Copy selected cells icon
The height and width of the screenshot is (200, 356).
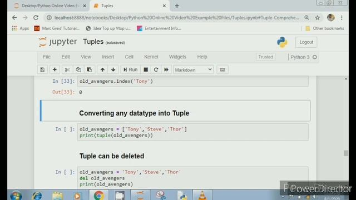pos(78,69)
